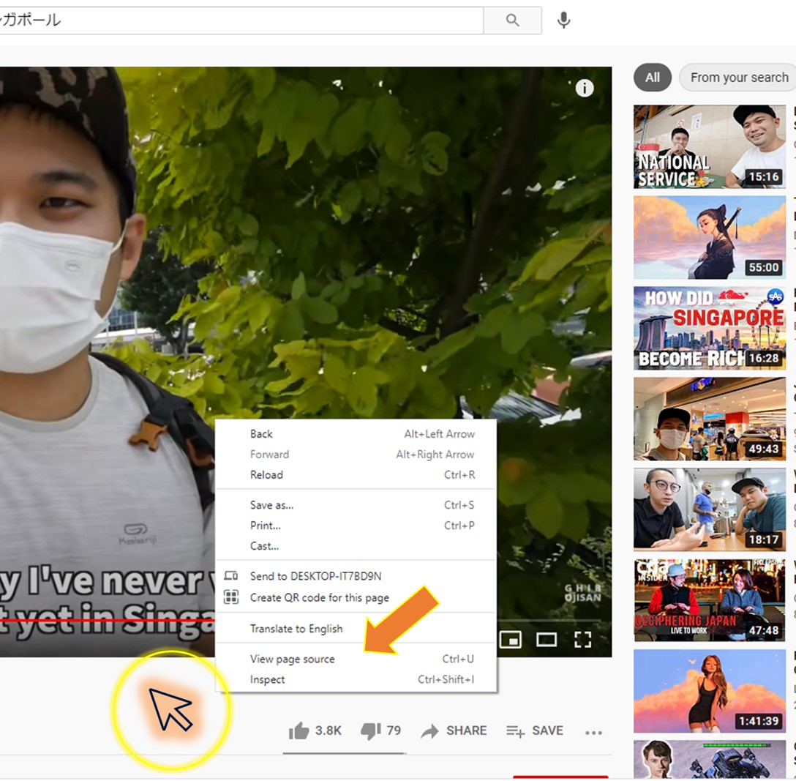Click the SAVE button below the video
This screenshot has width=796, height=781.
pyautogui.click(x=535, y=730)
